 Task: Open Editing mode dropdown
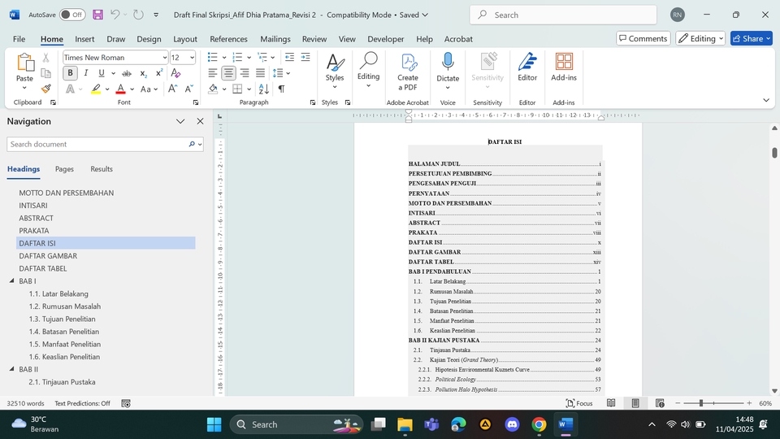(x=700, y=38)
